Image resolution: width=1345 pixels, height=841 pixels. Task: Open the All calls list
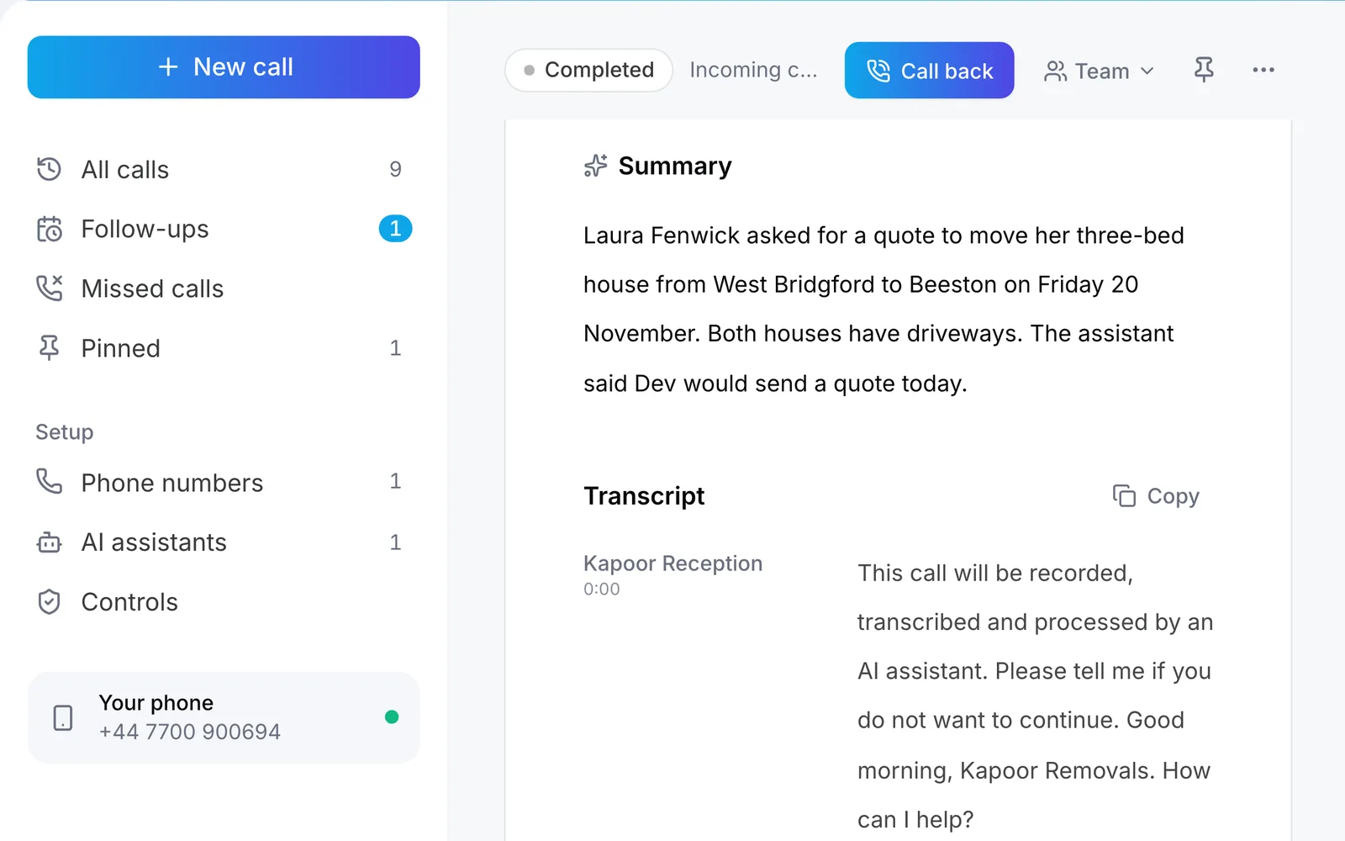(224, 170)
